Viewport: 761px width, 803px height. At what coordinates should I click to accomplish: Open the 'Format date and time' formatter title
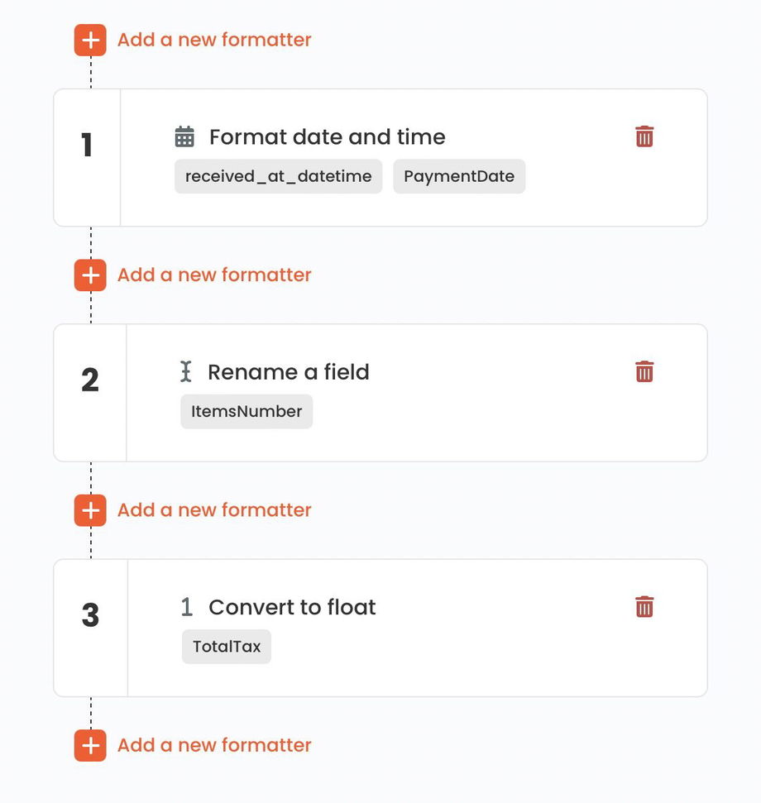coord(327,137)
